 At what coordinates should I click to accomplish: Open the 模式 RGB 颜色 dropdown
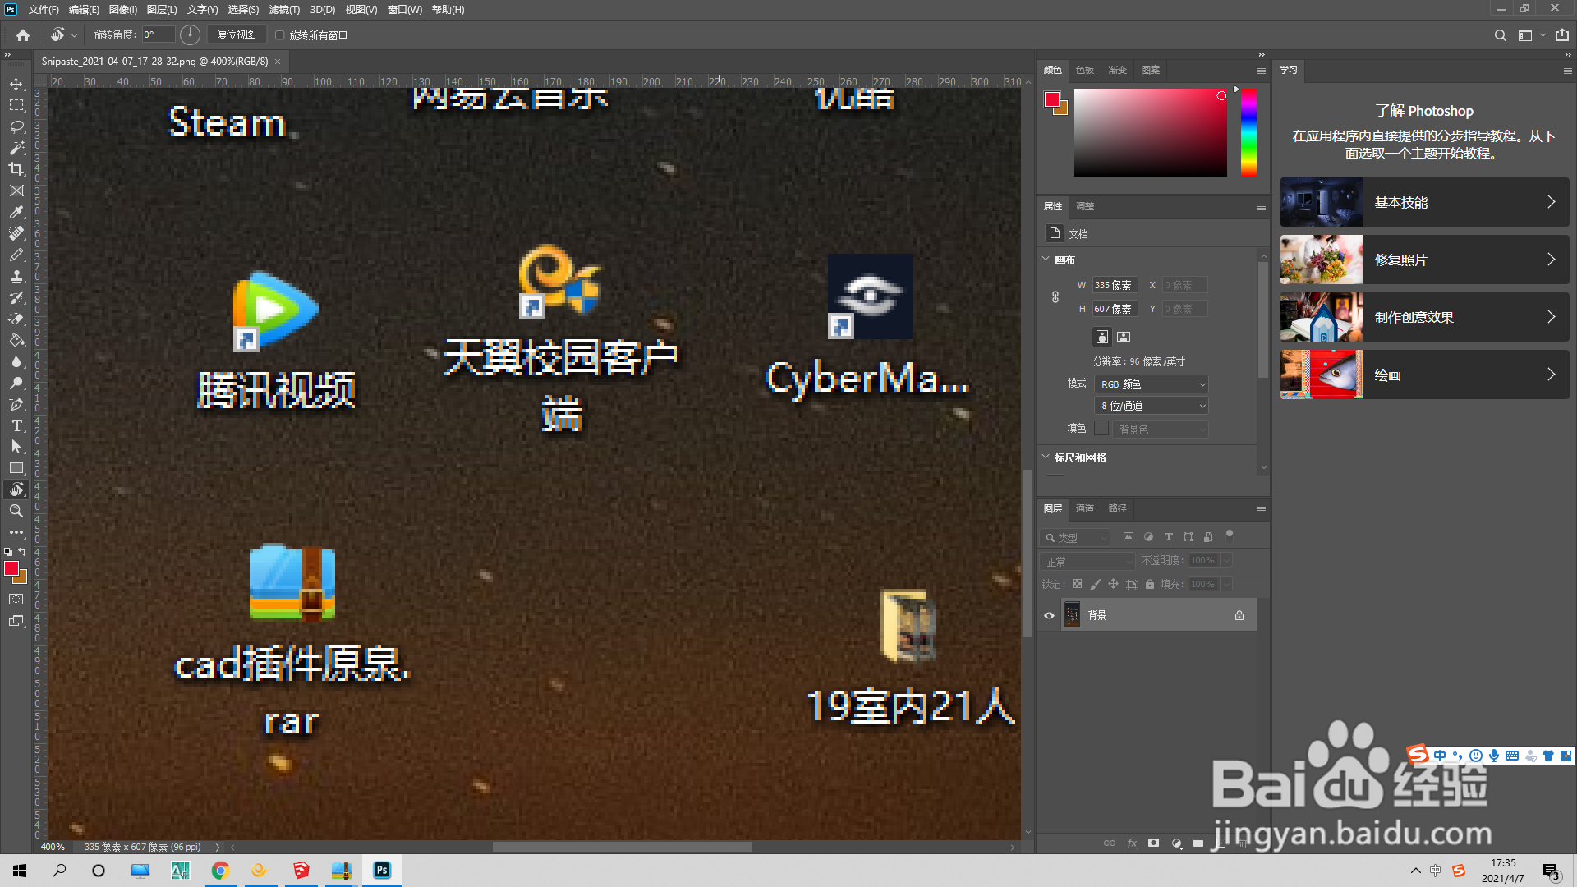coord(1152,384)
